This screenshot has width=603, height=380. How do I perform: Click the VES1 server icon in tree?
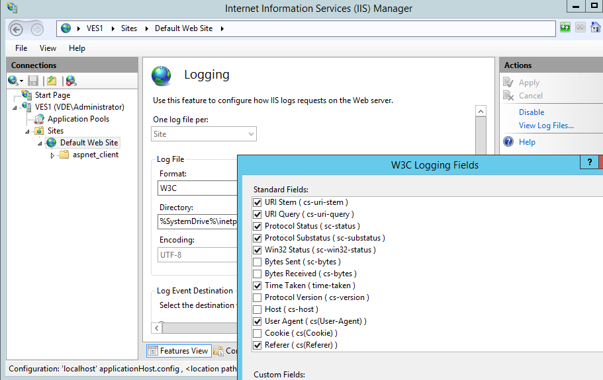coord(26,106)
